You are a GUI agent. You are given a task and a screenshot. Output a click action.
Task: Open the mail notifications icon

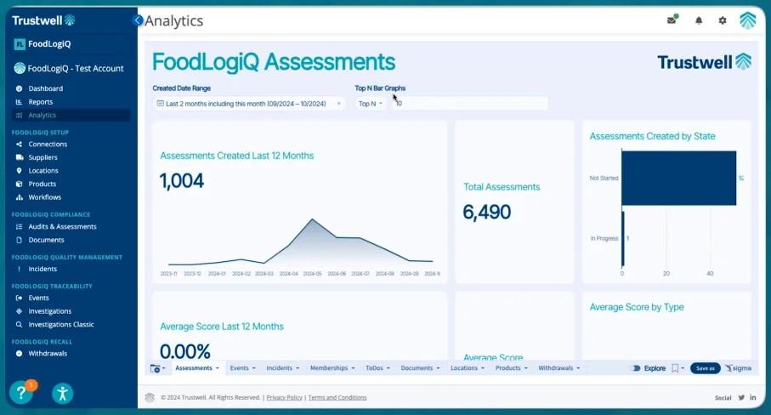click(x=672, y=20)
